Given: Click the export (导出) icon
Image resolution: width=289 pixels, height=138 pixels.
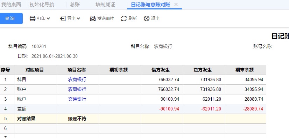Looking at the screenshot, I should [63, 18].
